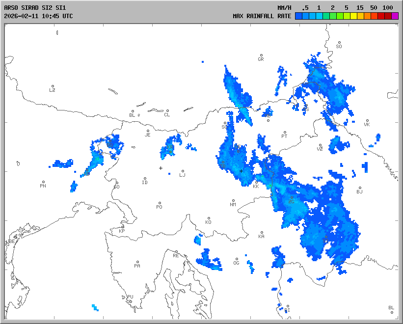403x324 pixels.
Task: Click the BJ marker in the east
Action: click(x=359, y=188)
